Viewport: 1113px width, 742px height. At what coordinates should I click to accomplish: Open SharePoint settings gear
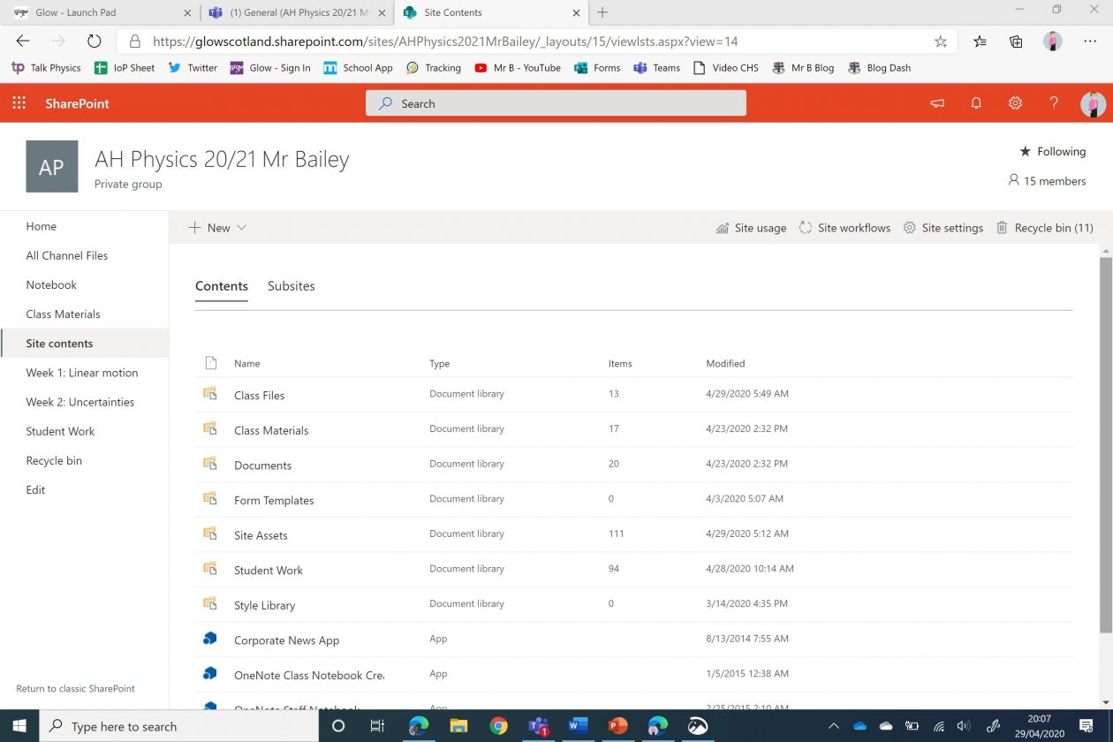tap(1015, 103)
